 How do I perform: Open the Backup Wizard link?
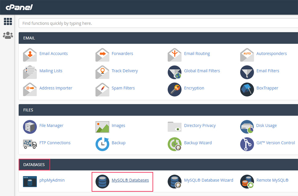[198, 143]
